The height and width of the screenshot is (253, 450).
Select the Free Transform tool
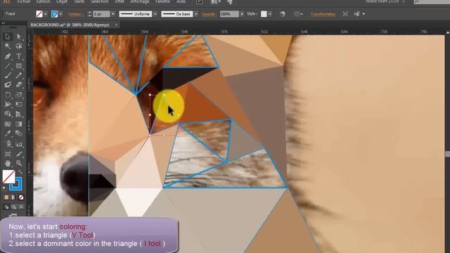tap(19, 105)
